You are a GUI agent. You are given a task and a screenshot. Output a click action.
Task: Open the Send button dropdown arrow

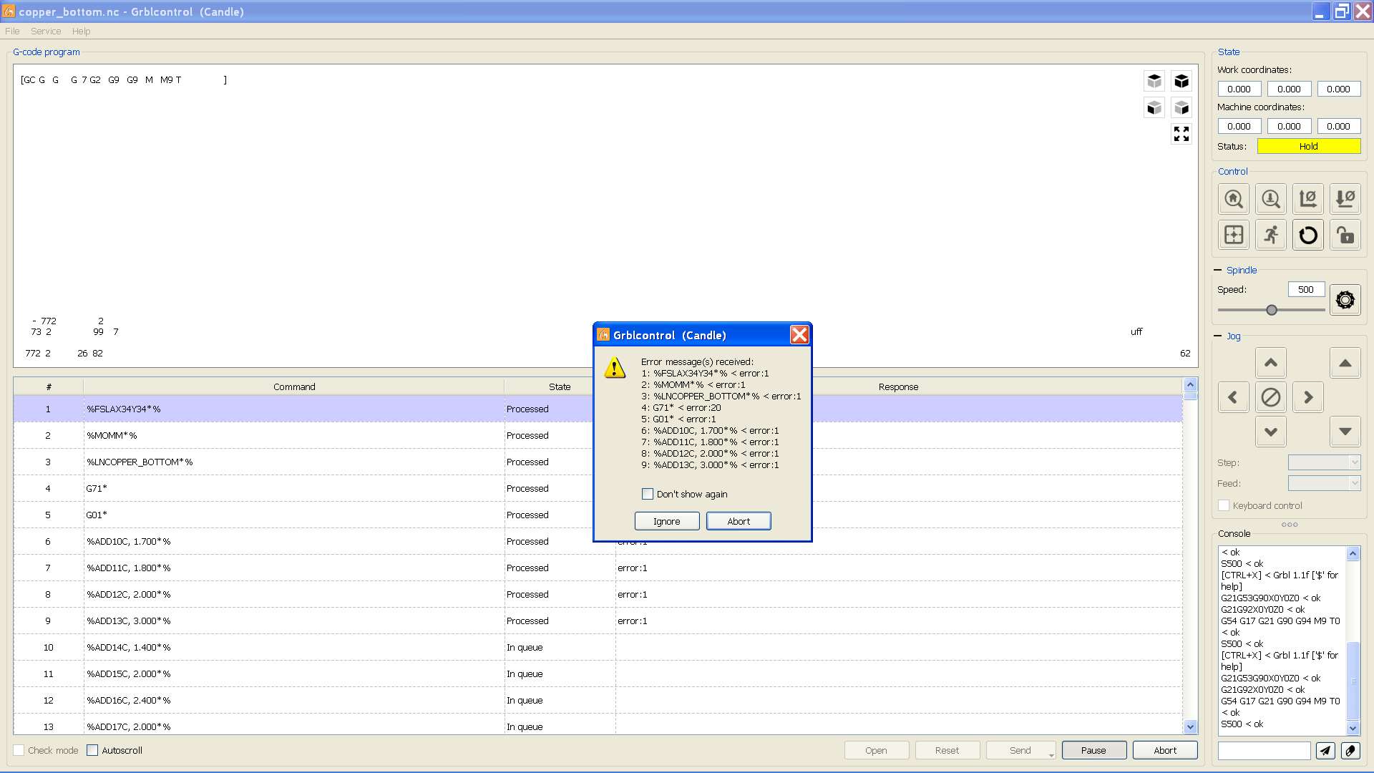tap(1051, 755)
